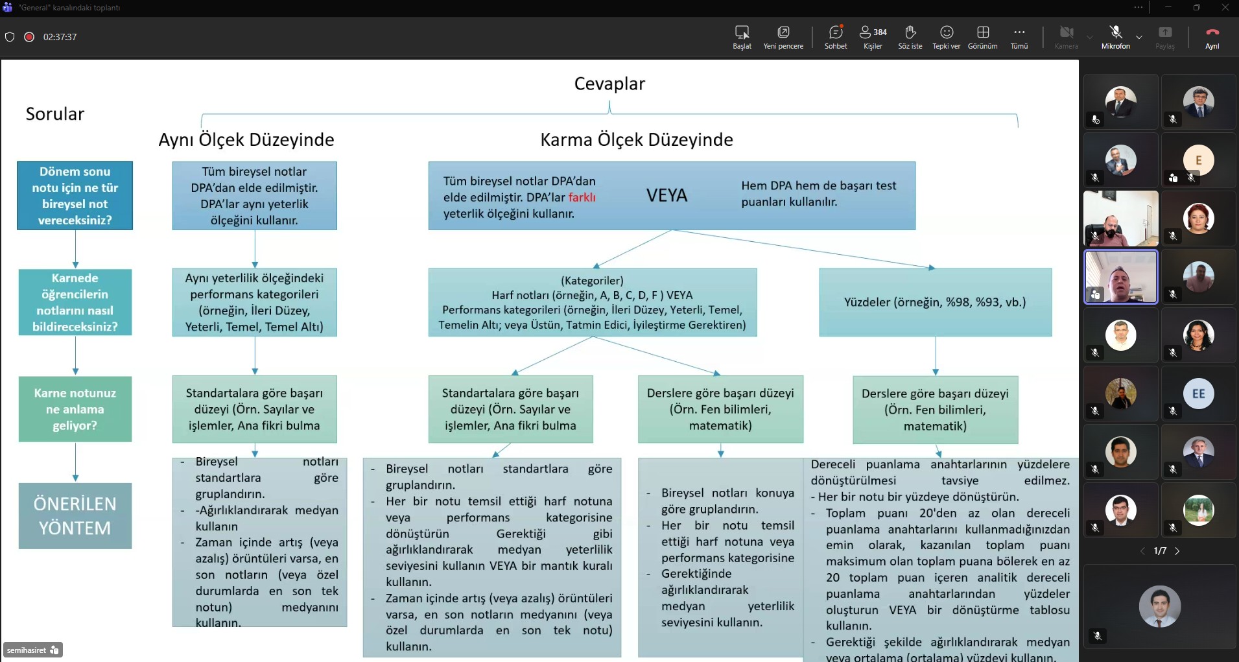This screenshot has width=1239, height=662.
Task: Open the Görünüm view options
Action: [x=983, y=36]
